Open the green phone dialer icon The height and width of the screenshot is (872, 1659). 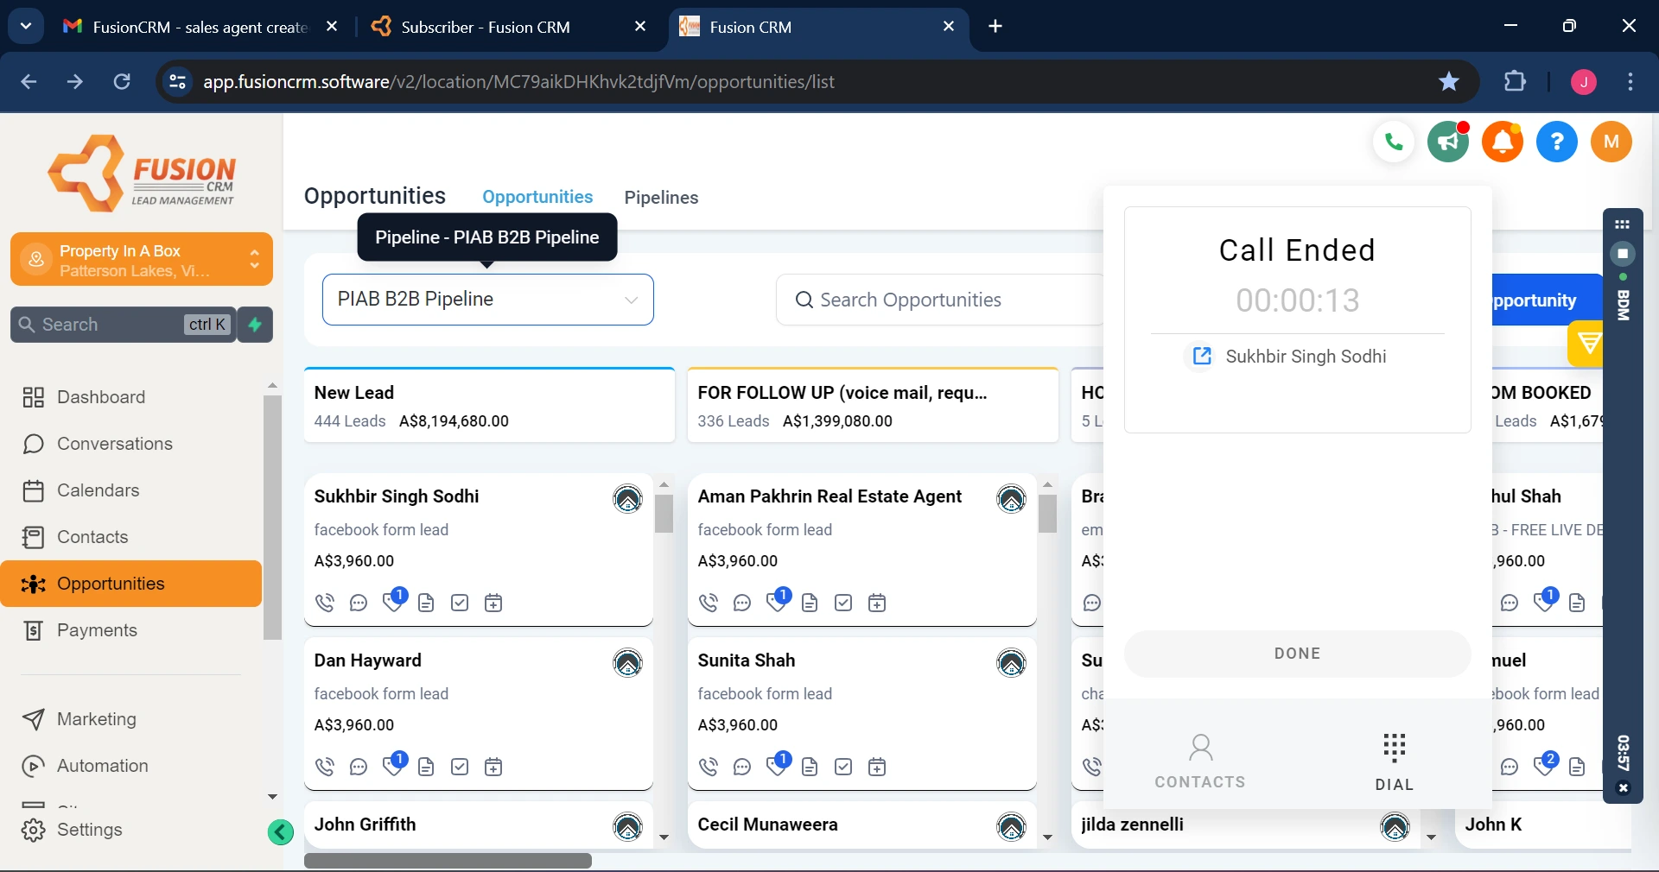click(x=1394, y=142)
